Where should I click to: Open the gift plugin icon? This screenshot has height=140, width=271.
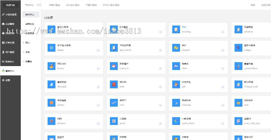pos(175,84)
